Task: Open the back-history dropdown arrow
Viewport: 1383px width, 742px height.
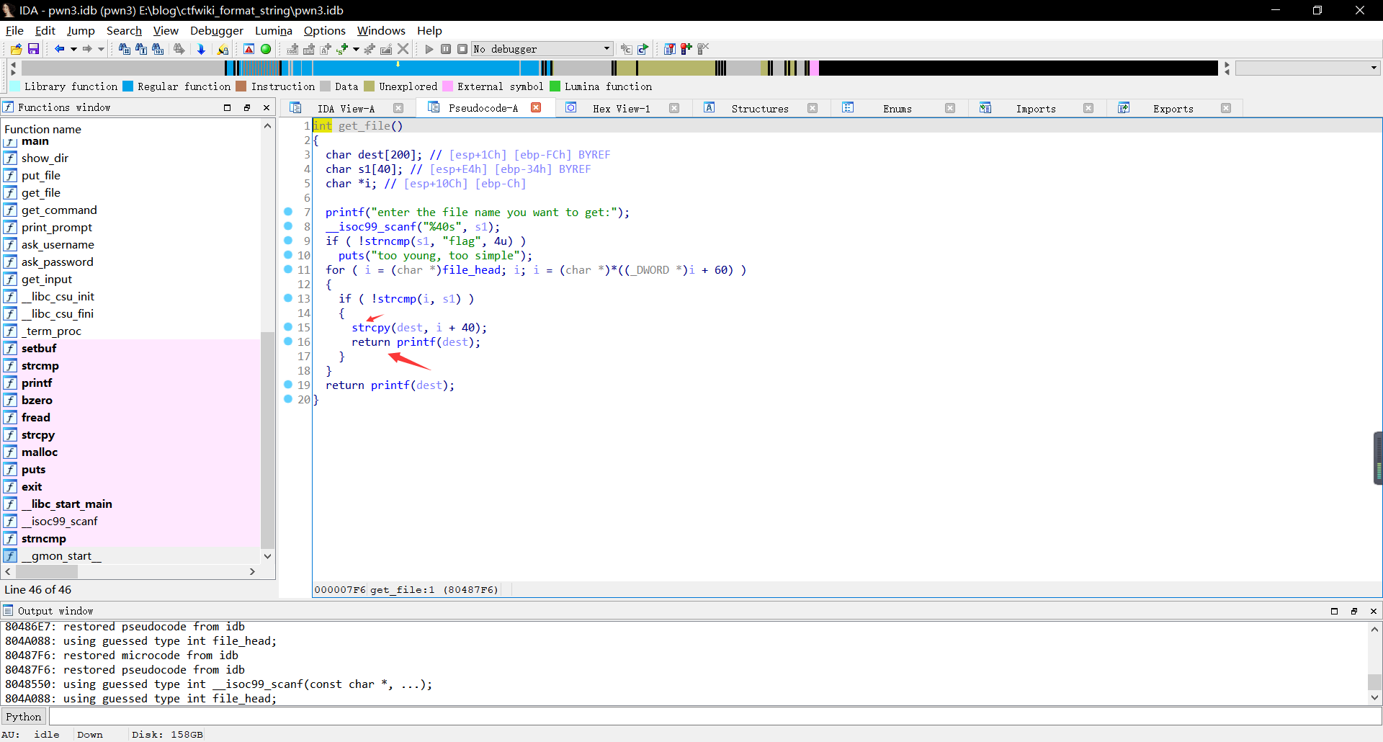Action: tap(73, 49)
